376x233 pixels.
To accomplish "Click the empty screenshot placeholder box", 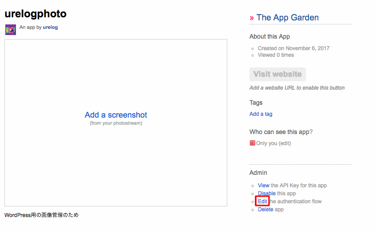I will [116, 123].
